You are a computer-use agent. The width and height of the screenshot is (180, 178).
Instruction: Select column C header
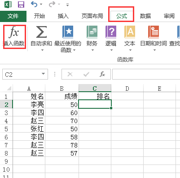(x=95, y=88)
